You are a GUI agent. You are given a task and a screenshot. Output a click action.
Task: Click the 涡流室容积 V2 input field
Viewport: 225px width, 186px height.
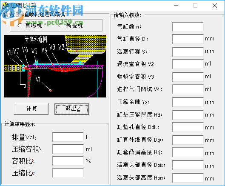[188, 64]
